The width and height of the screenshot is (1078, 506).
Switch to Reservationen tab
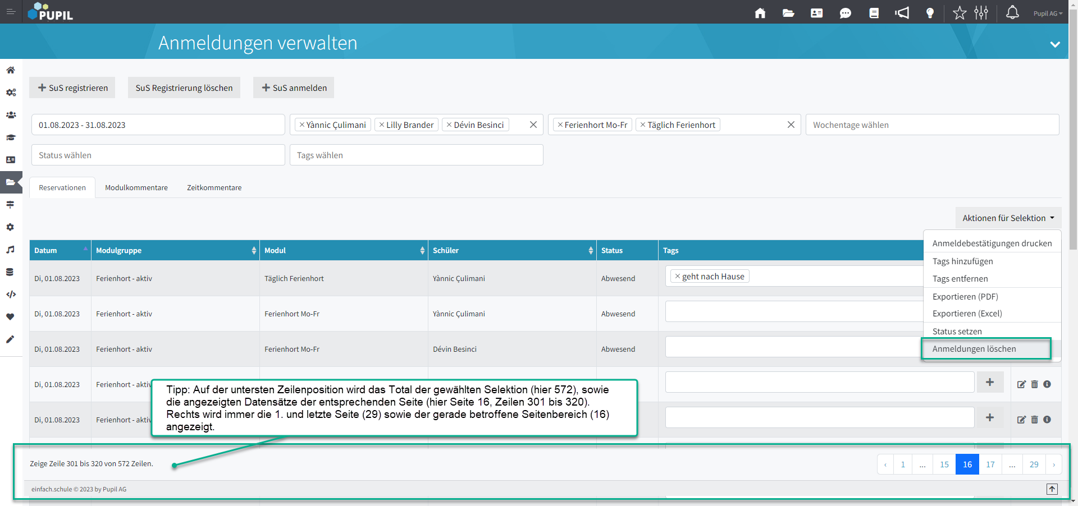pyautogui.click(x=62, y=187)
